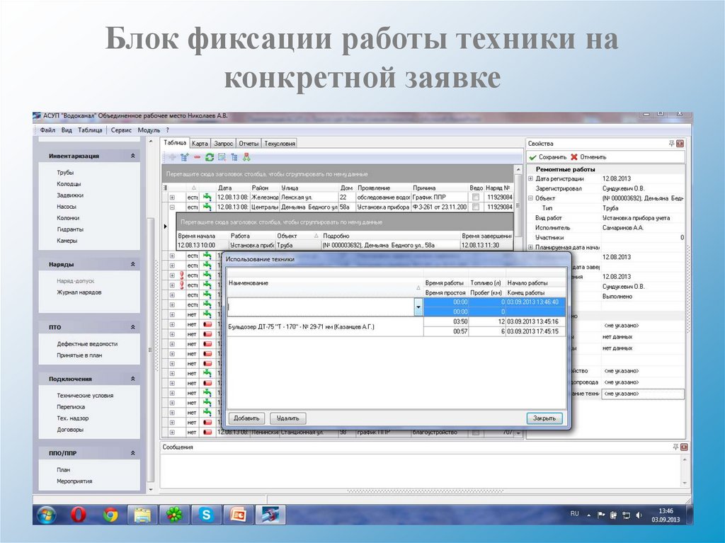Click the action center flag tray icon
The width and height of the screenshot is (725, 543).
pos(600,515)
